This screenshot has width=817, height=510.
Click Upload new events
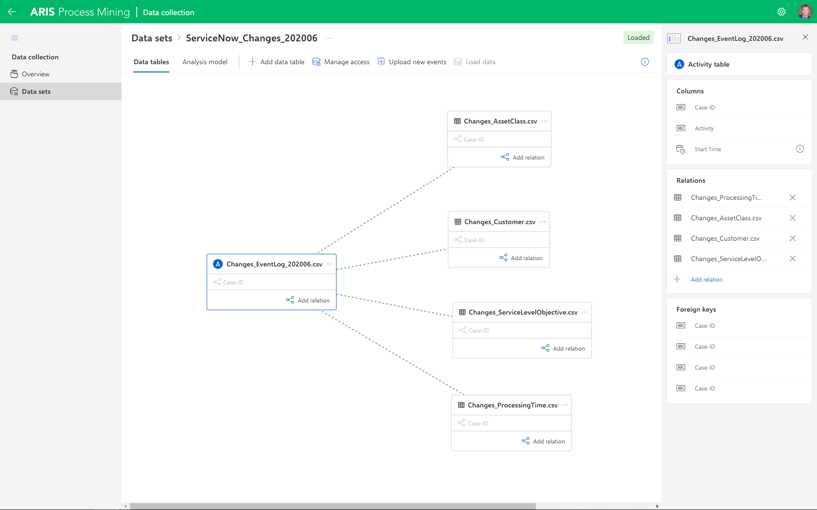(x=412, y=62)
